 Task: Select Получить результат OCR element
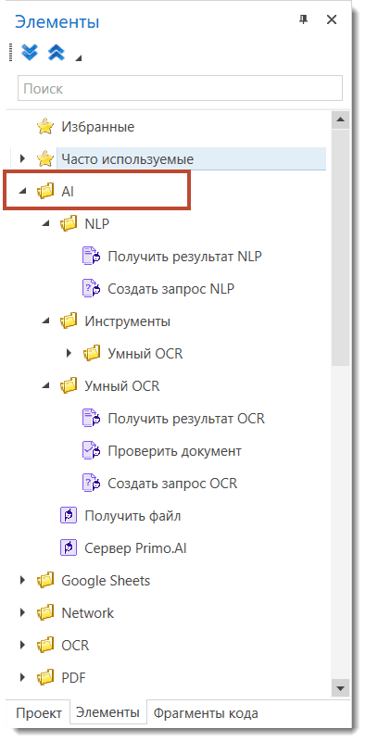pyautogui.click(x=186, y=419)
